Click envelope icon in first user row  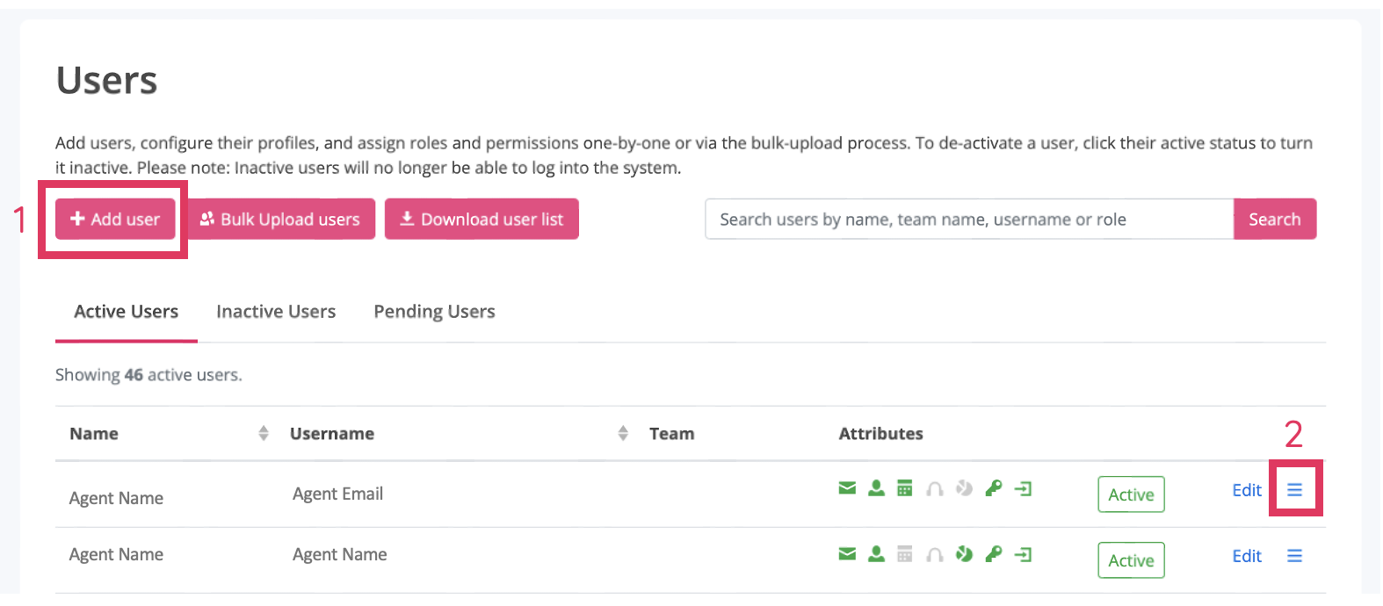coord(847,488)
